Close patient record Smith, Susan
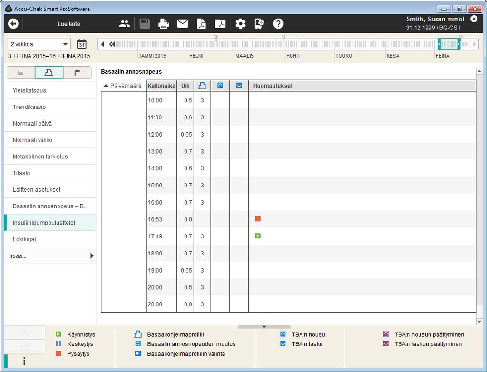This screenshot has height=372, width=487. click(x=474, y=19)
